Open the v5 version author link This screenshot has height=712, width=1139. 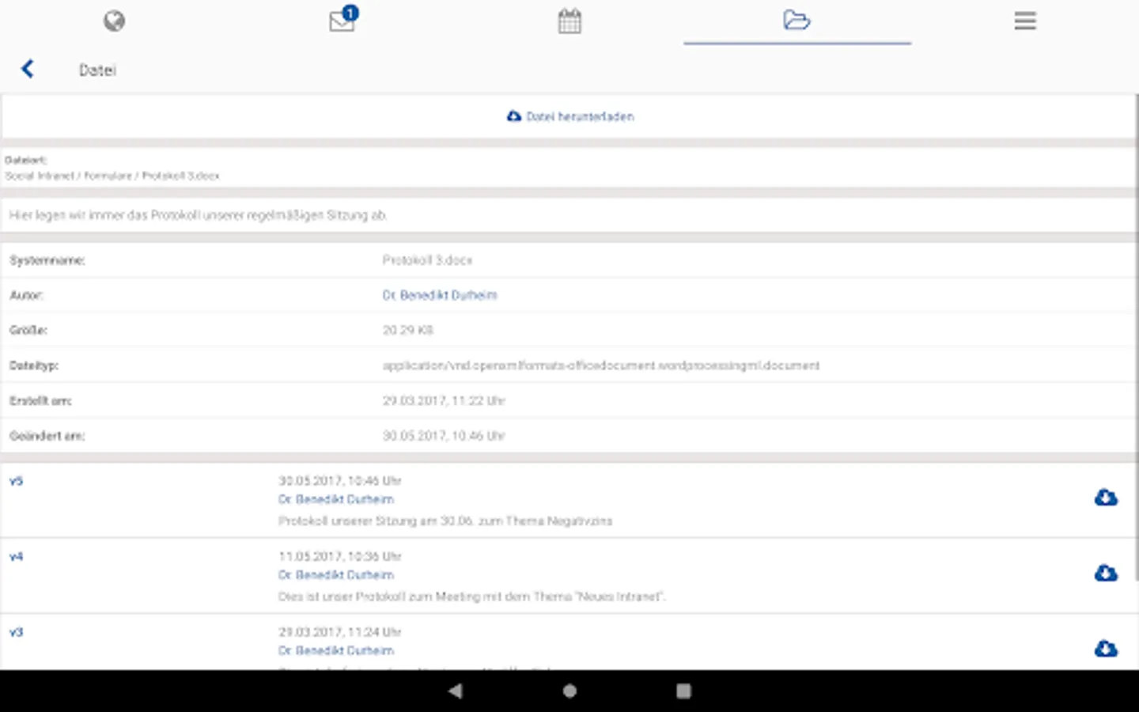[336, 499]
